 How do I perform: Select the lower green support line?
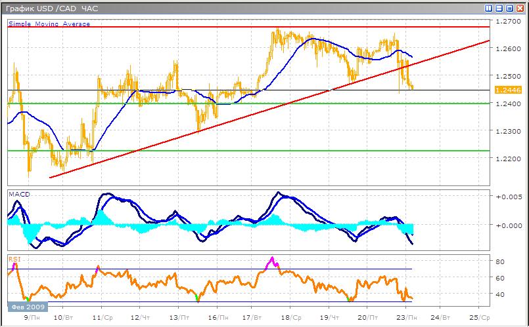pyautogui.click(x=263, y=151)
